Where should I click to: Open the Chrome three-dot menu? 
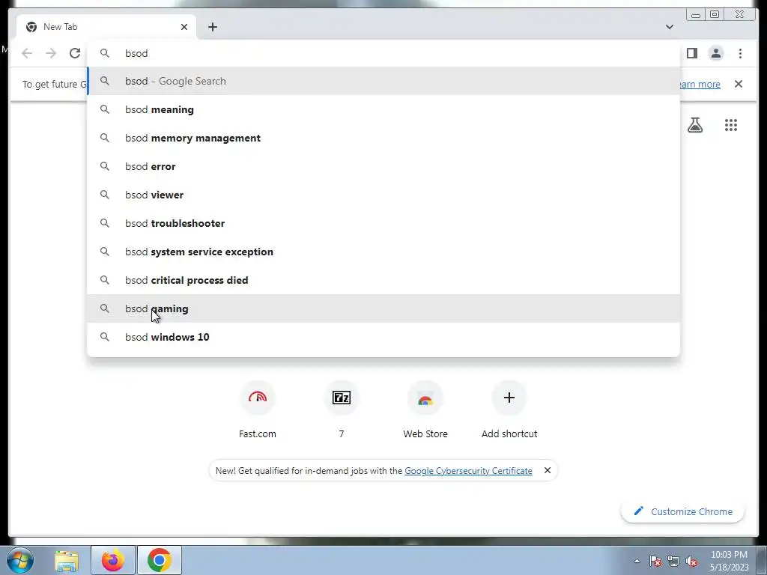(x=740, y=53)
